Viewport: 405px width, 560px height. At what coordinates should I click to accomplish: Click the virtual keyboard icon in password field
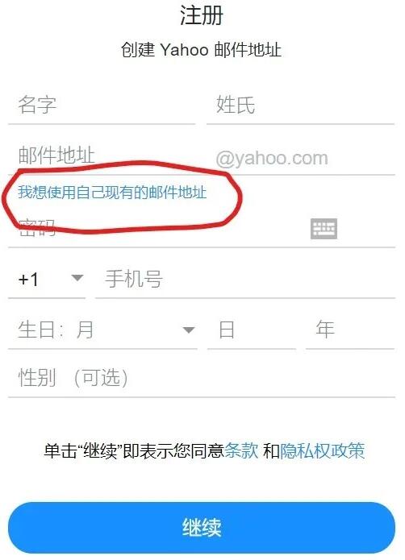[x=324, y=229]
